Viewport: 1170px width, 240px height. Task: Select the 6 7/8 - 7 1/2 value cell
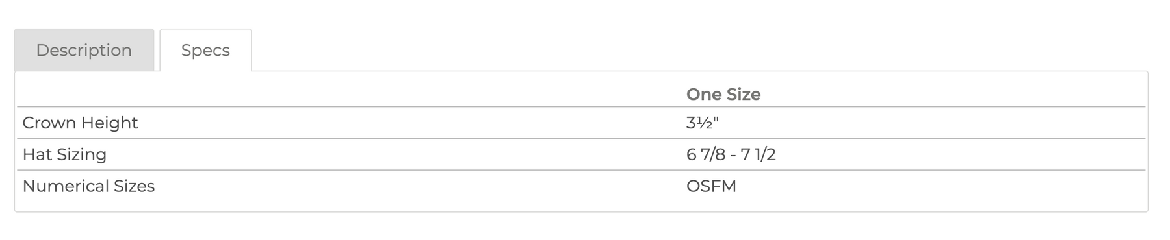click(x=731, y=154)
